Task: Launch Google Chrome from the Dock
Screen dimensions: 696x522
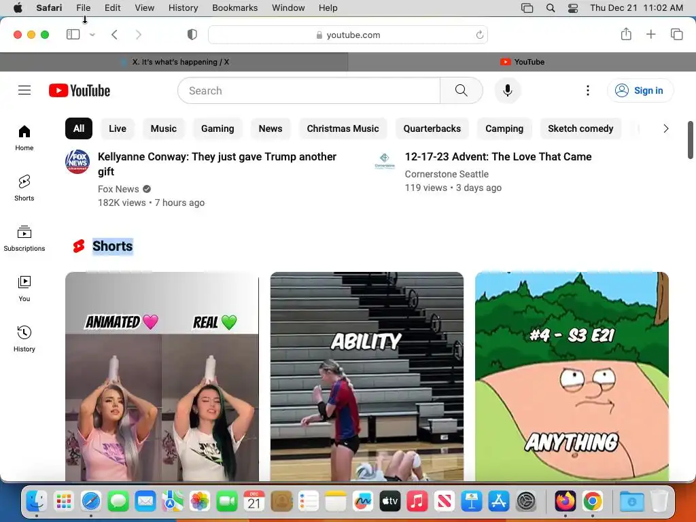Action: [x=592, y=502]
